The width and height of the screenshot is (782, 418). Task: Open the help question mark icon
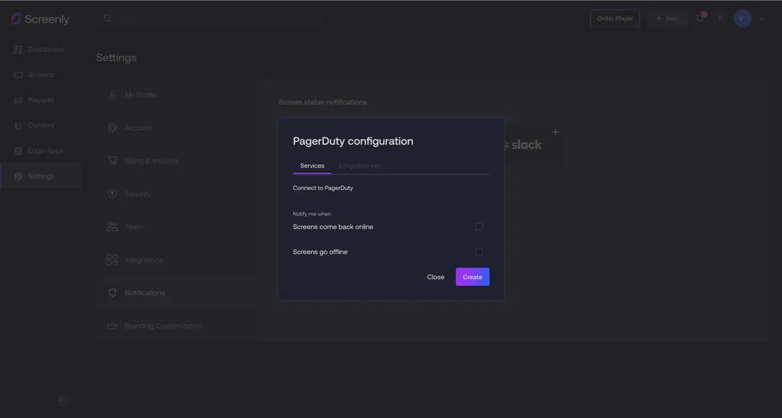tap(719, 18)
